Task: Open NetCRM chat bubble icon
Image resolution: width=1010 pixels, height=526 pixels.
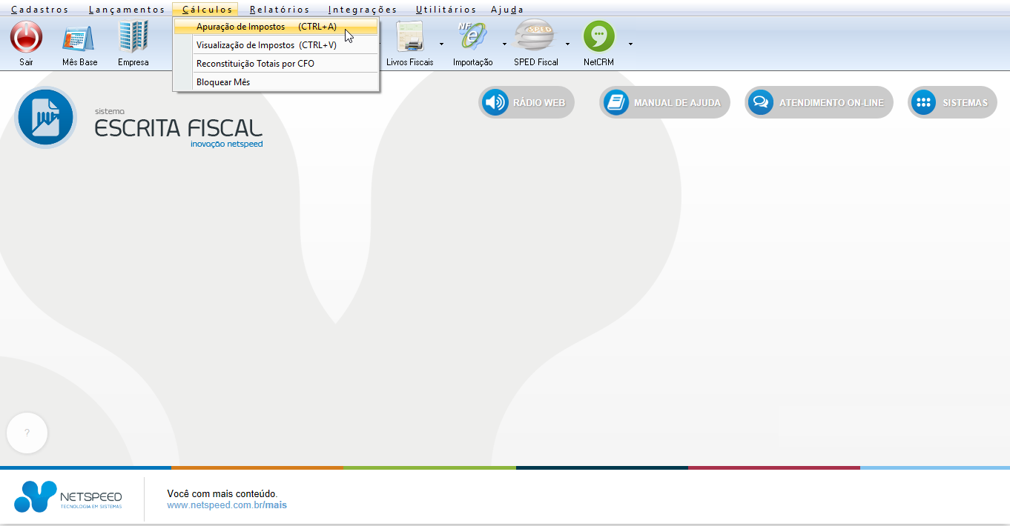Action: (598, 37)
